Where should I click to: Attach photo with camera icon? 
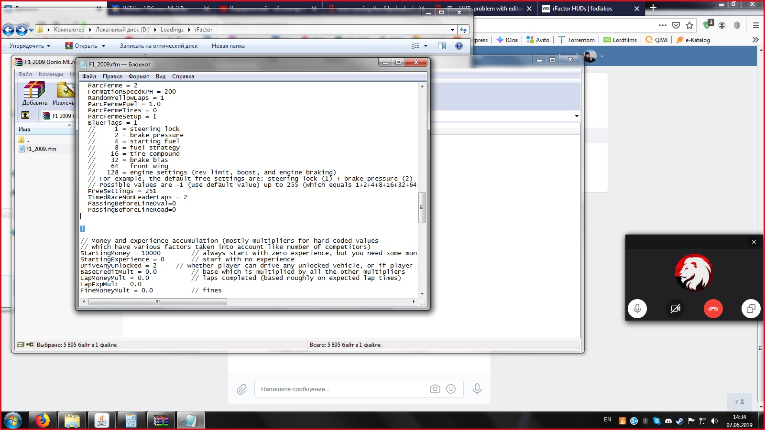tap(435, 389)
